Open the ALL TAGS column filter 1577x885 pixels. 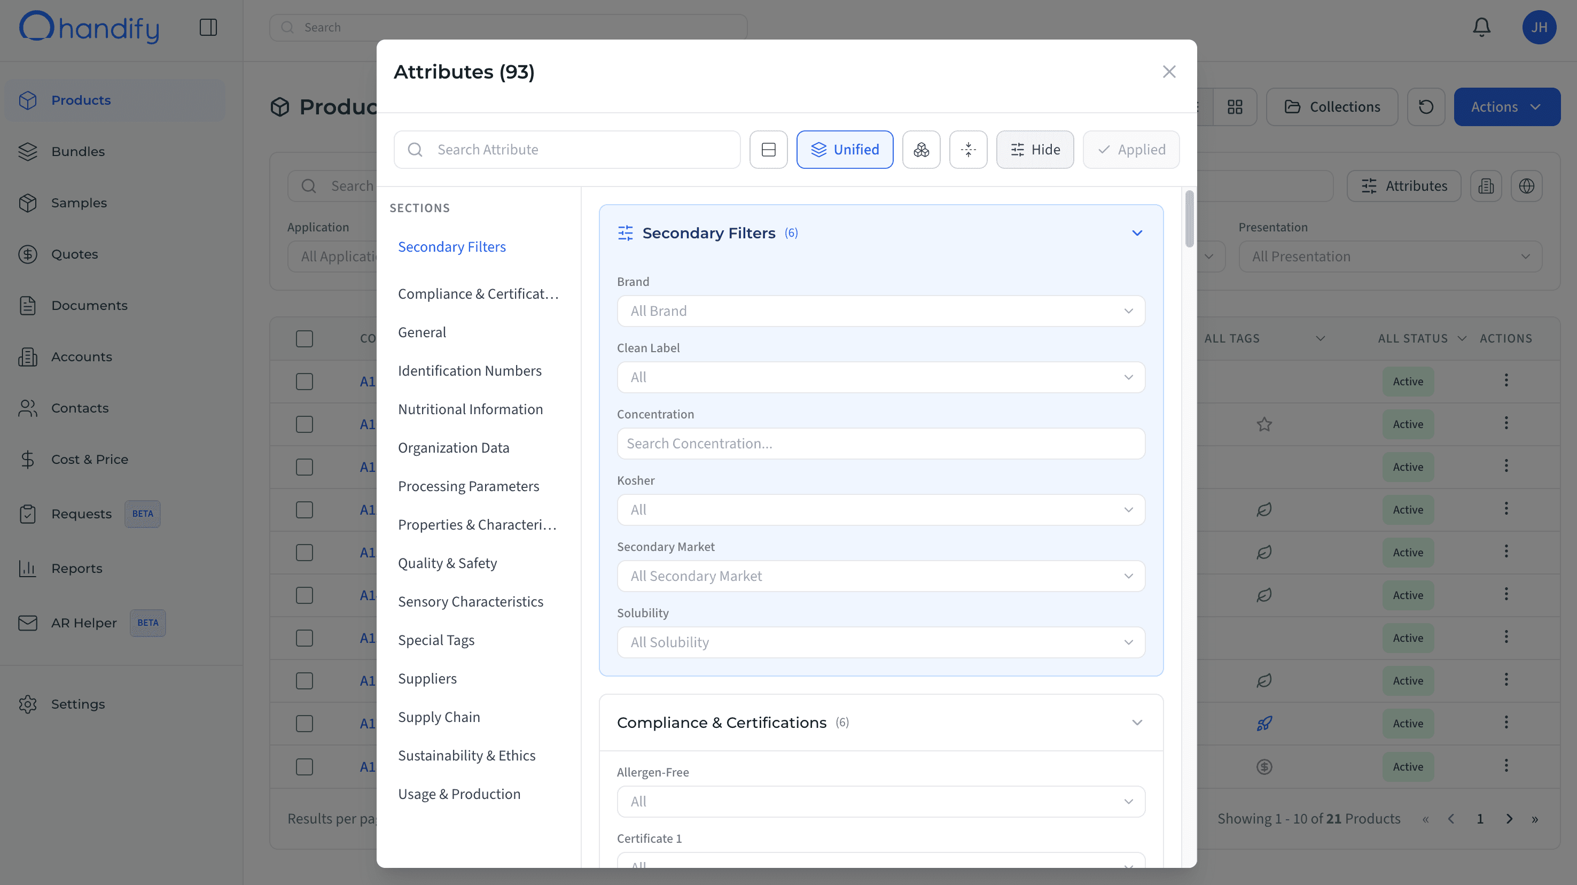point(1264,339)
